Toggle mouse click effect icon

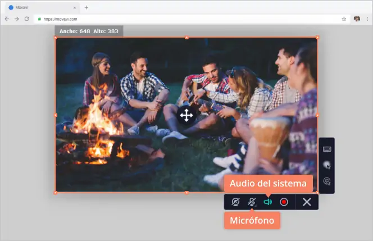tap(327, 181)
